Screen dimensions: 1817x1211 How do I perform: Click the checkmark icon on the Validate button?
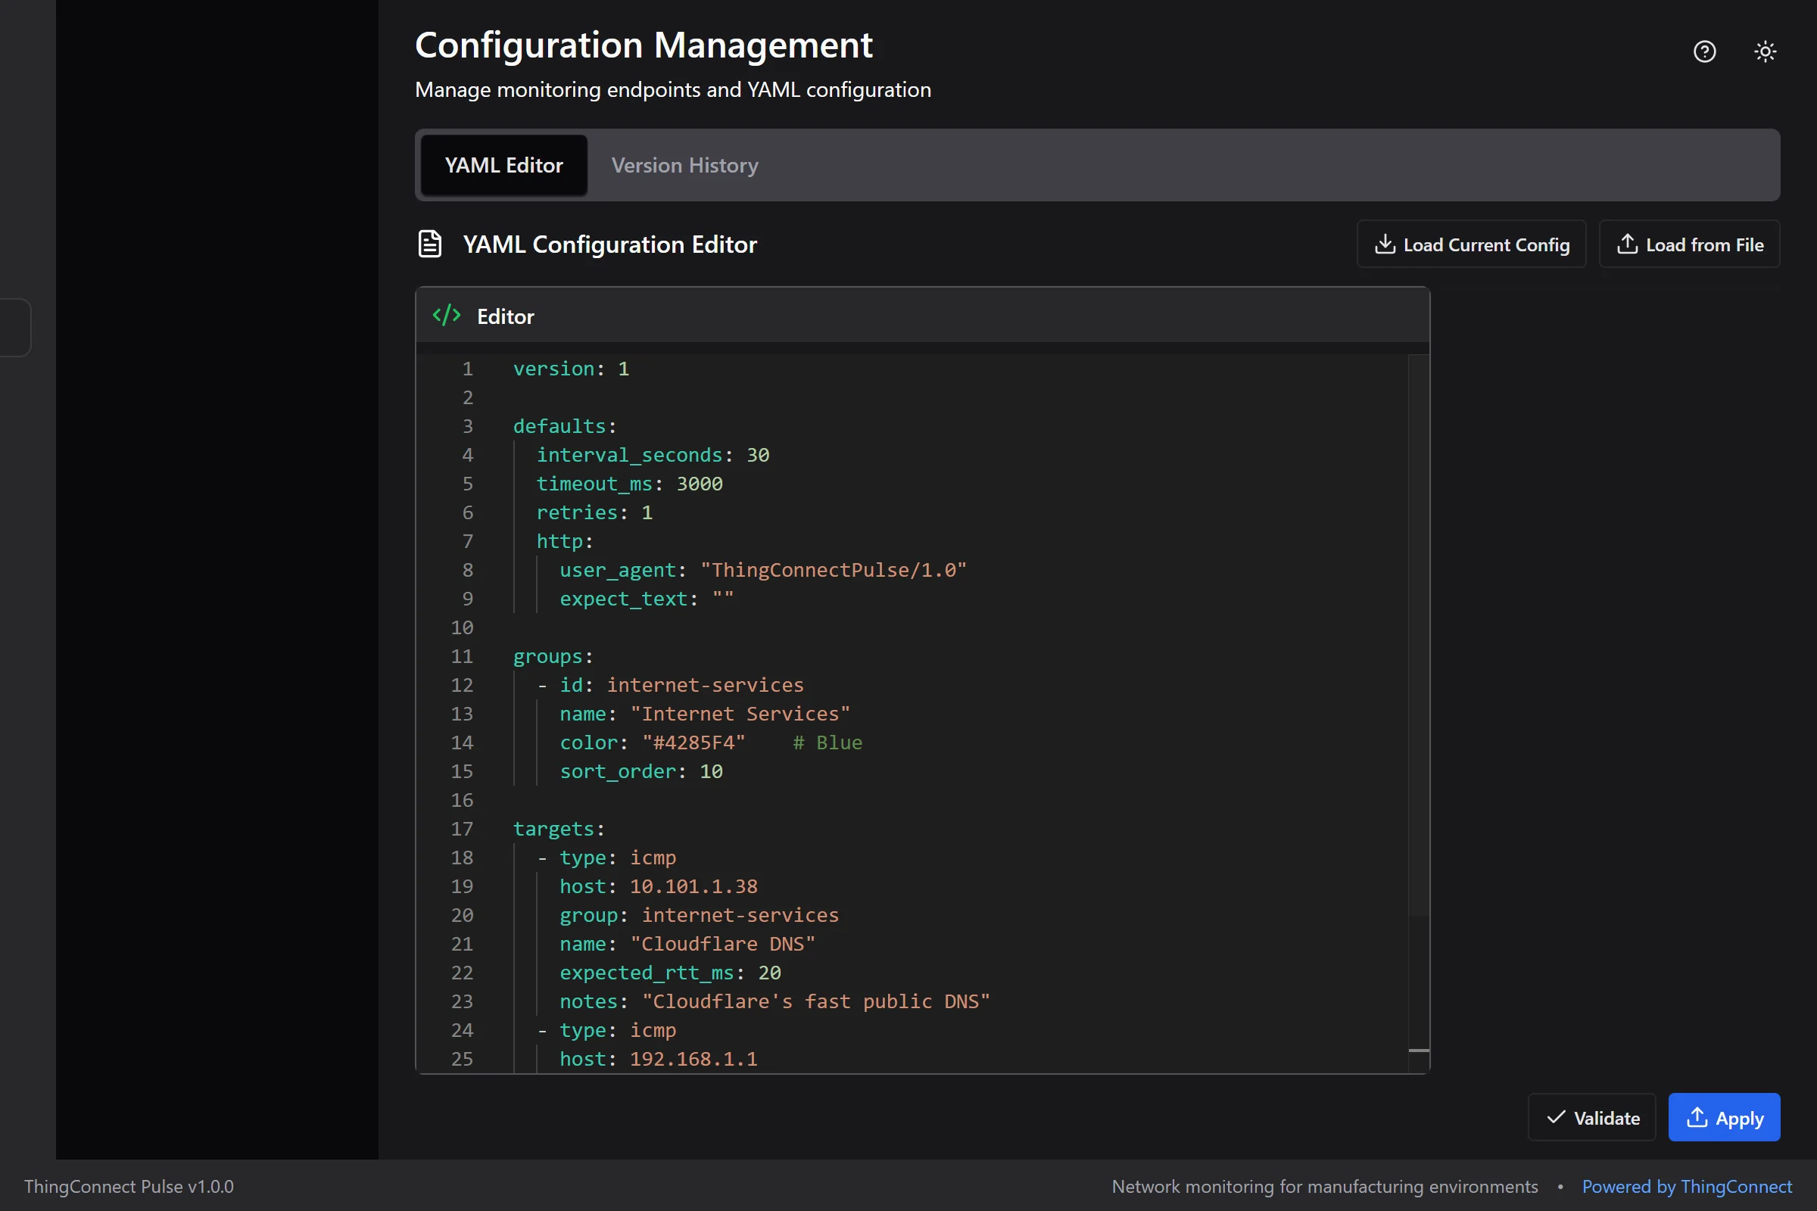(x=1555, y=1118)
